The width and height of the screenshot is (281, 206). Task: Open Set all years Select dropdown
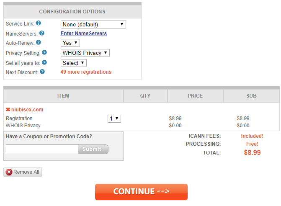coord(74,63)
